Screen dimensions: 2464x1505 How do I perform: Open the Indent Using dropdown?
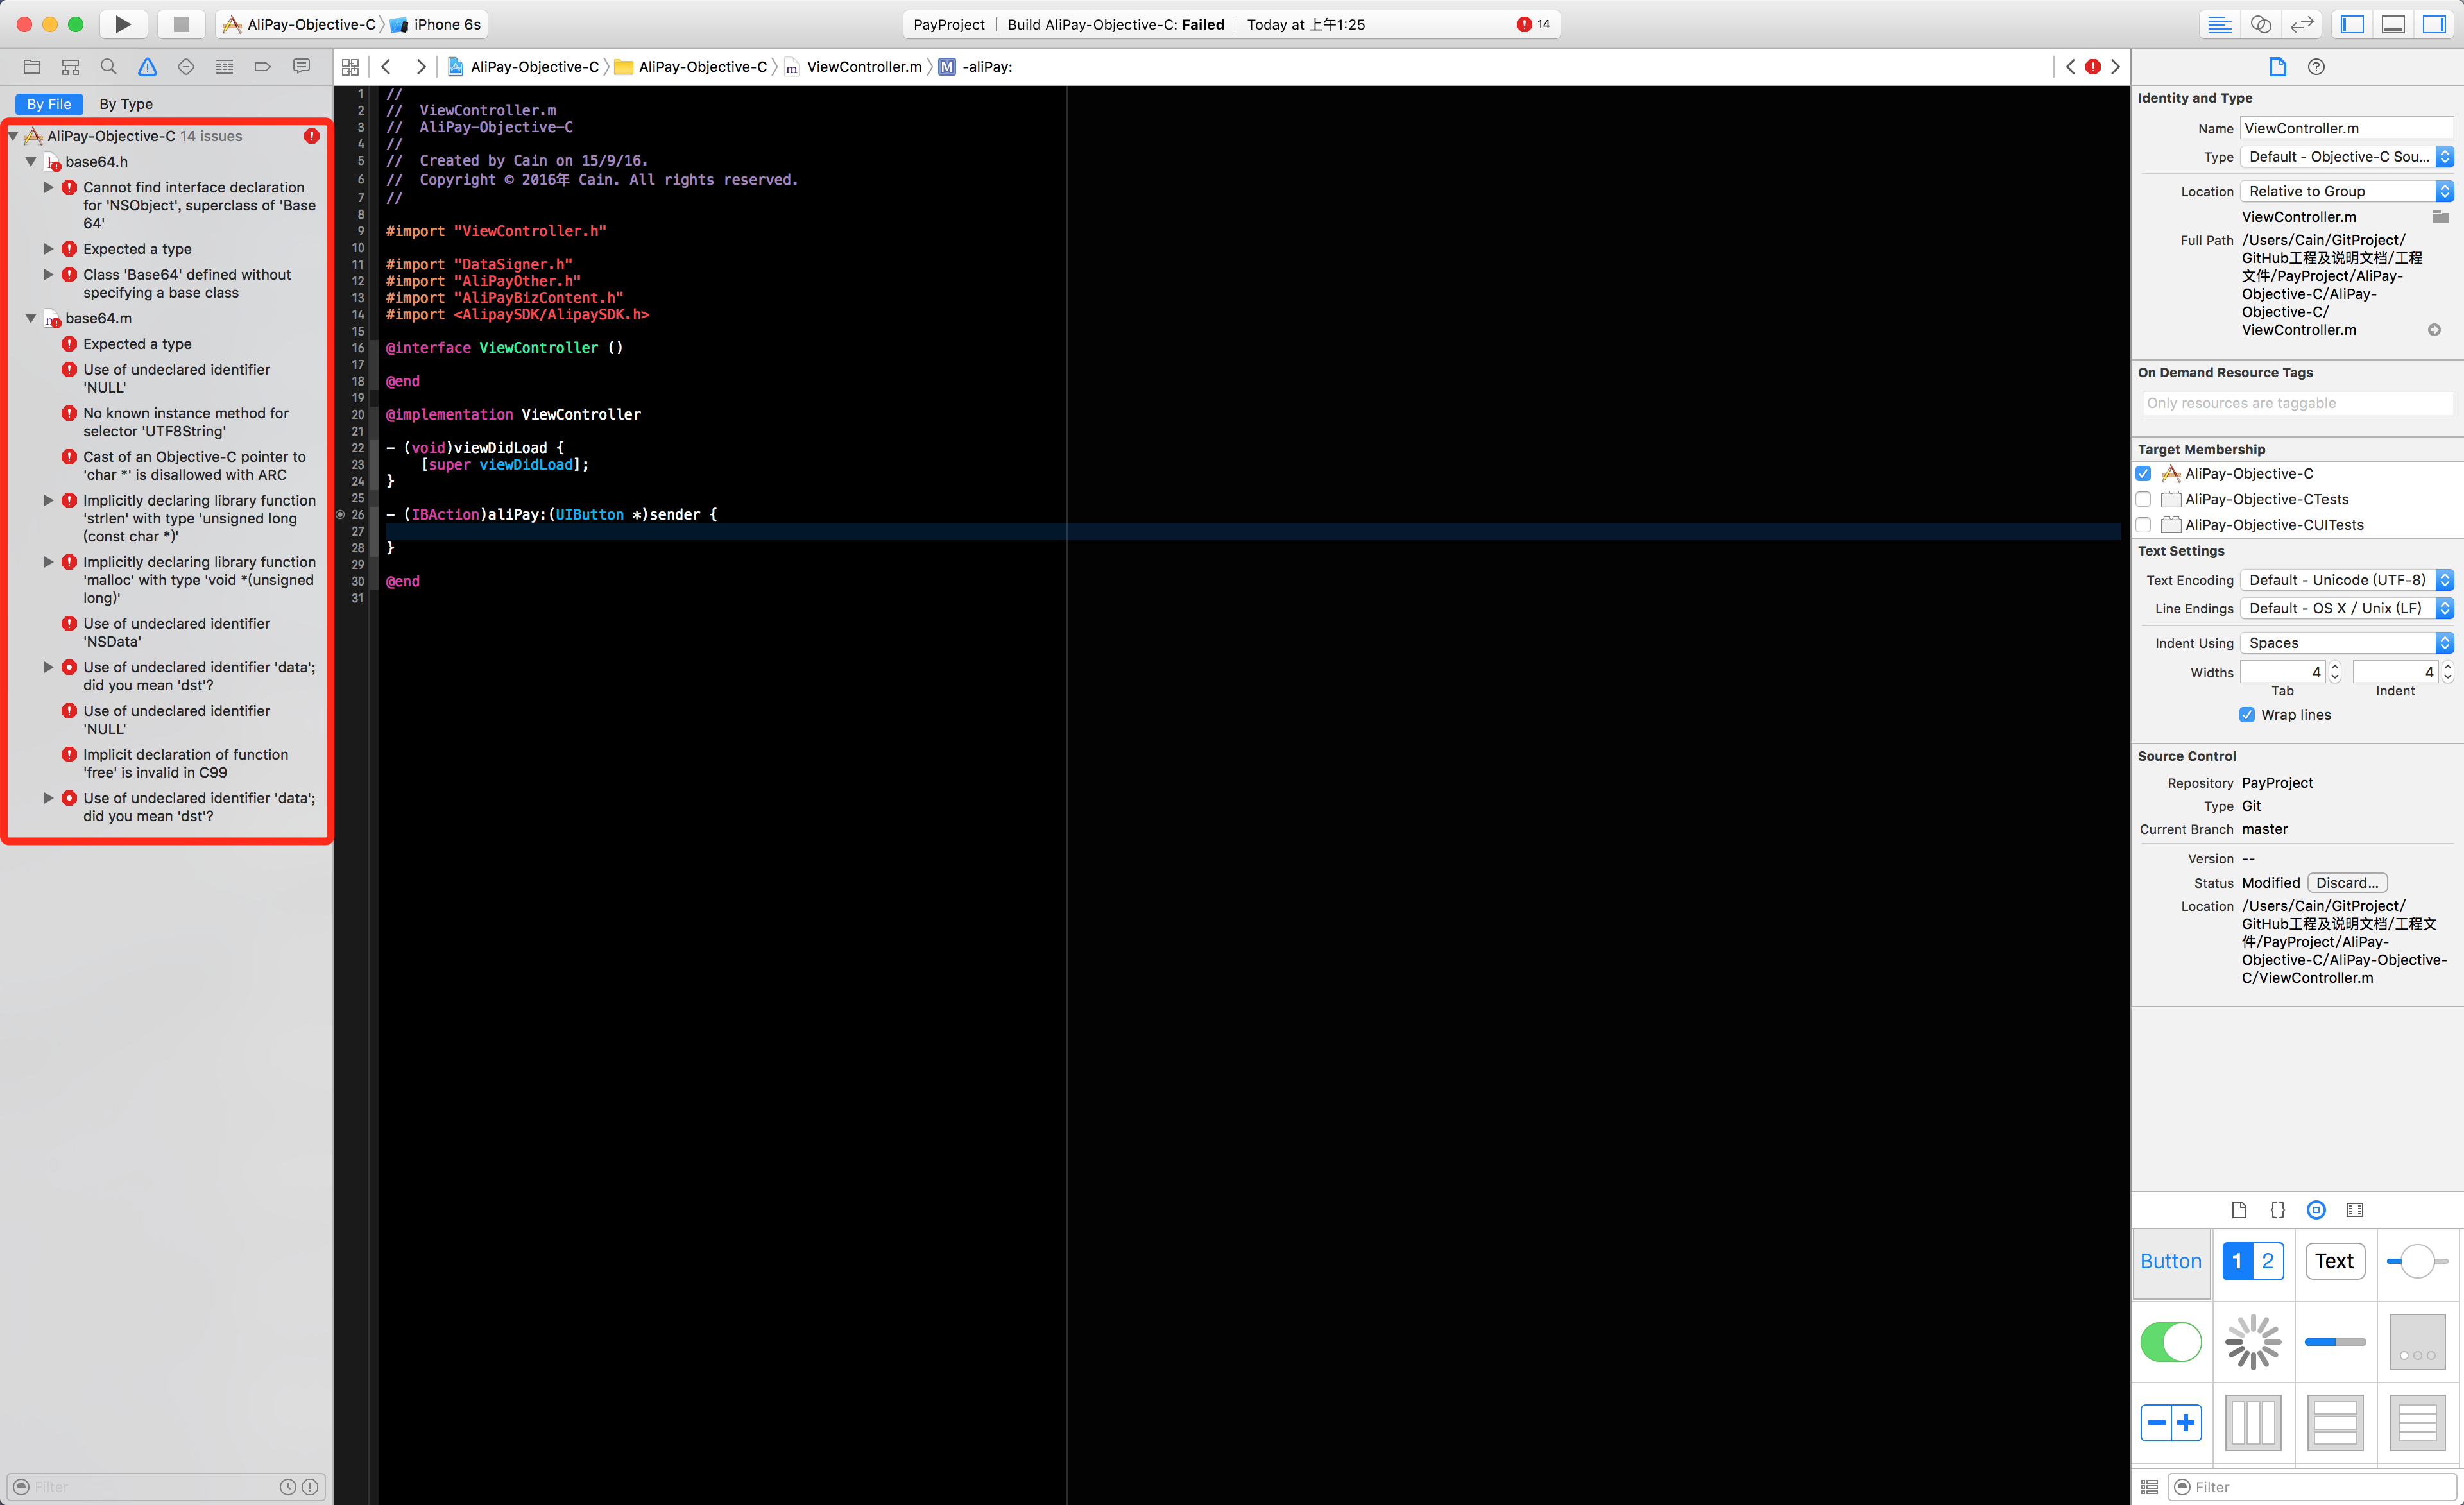pyautogui.click(x=2345, y=643)
